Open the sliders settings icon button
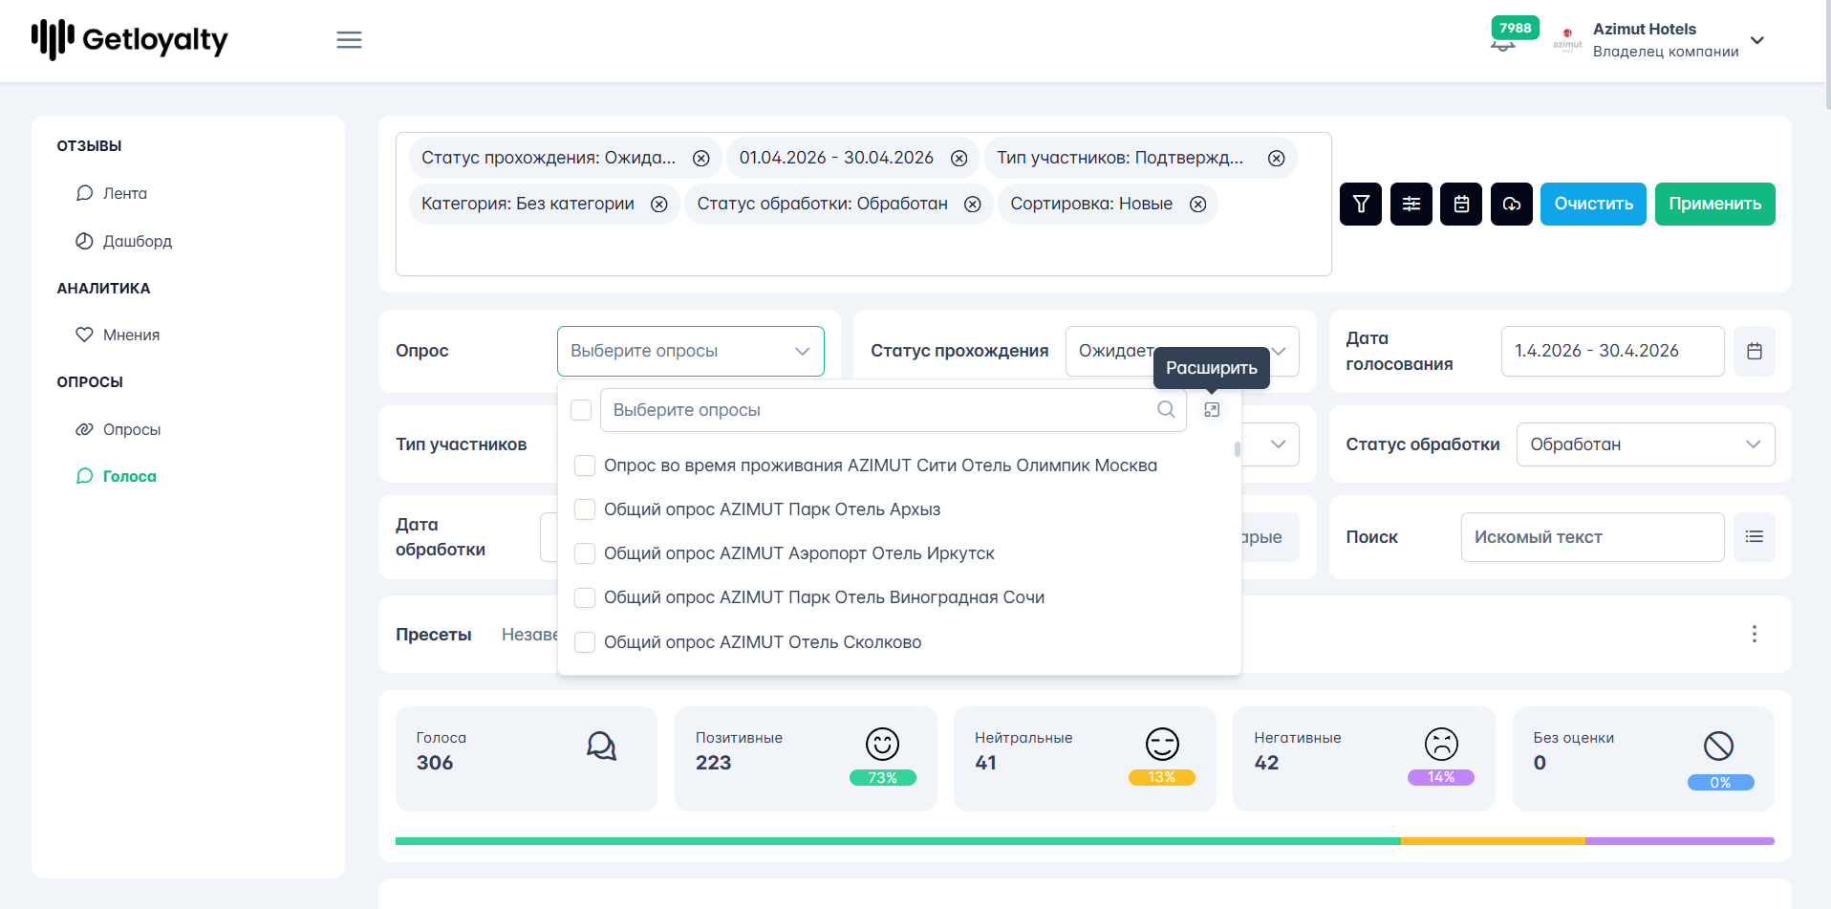 click(x=1411, y=204)
